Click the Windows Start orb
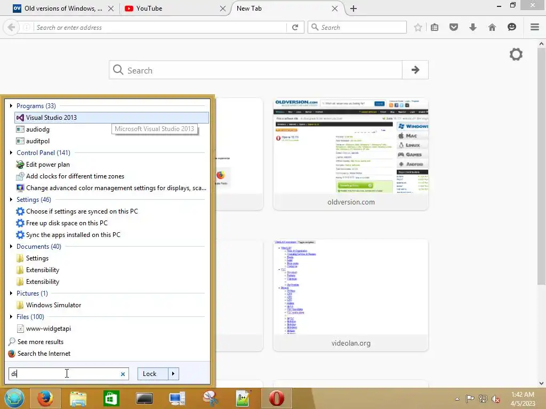The height and width of the screenshot is (409, 546). point(14,398)
